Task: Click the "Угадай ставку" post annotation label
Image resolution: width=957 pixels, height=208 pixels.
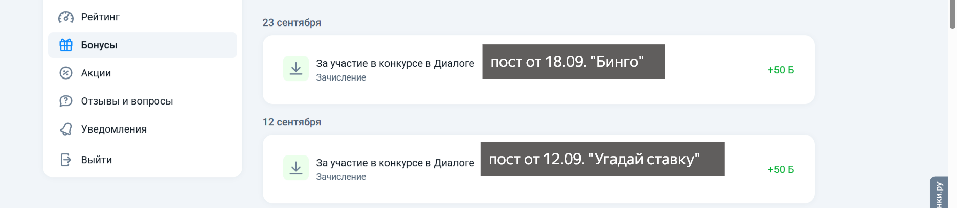Action: 603,159
